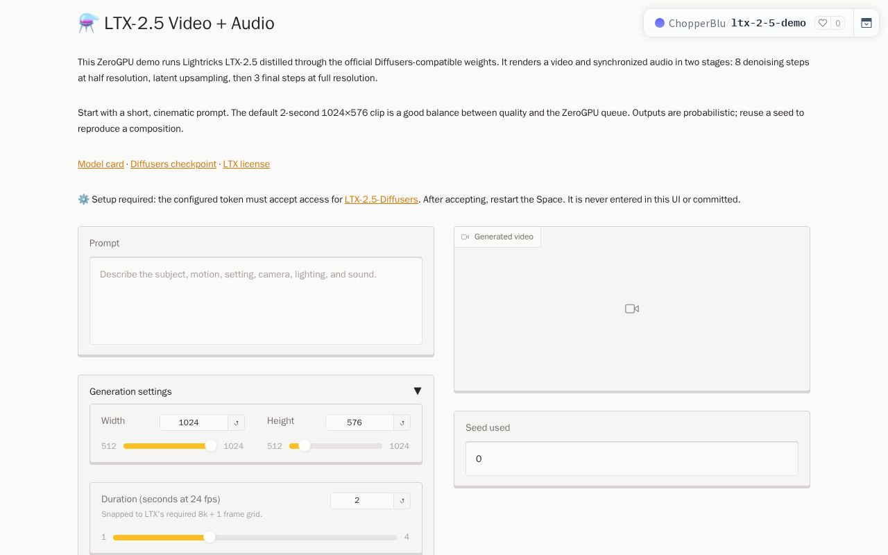The image size is (888, 555).
Task: Click the ChopperBlu avatar circle
Action: 660,23
